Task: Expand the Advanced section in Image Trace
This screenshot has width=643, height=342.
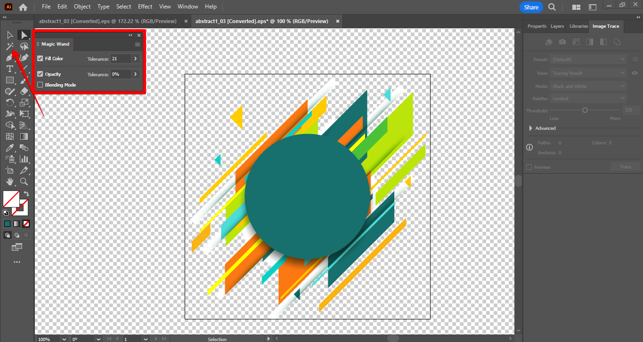Action: pos(531,128)
